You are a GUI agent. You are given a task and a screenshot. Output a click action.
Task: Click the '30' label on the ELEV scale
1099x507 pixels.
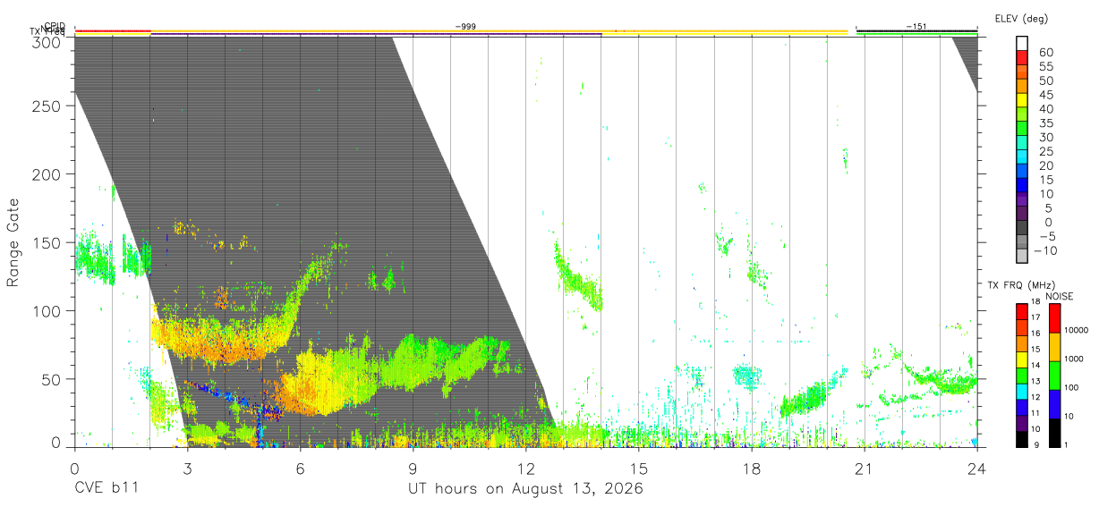coord(1045,137)
